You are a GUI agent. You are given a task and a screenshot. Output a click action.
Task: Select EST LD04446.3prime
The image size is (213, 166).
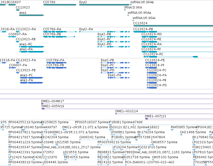point(55,162)
